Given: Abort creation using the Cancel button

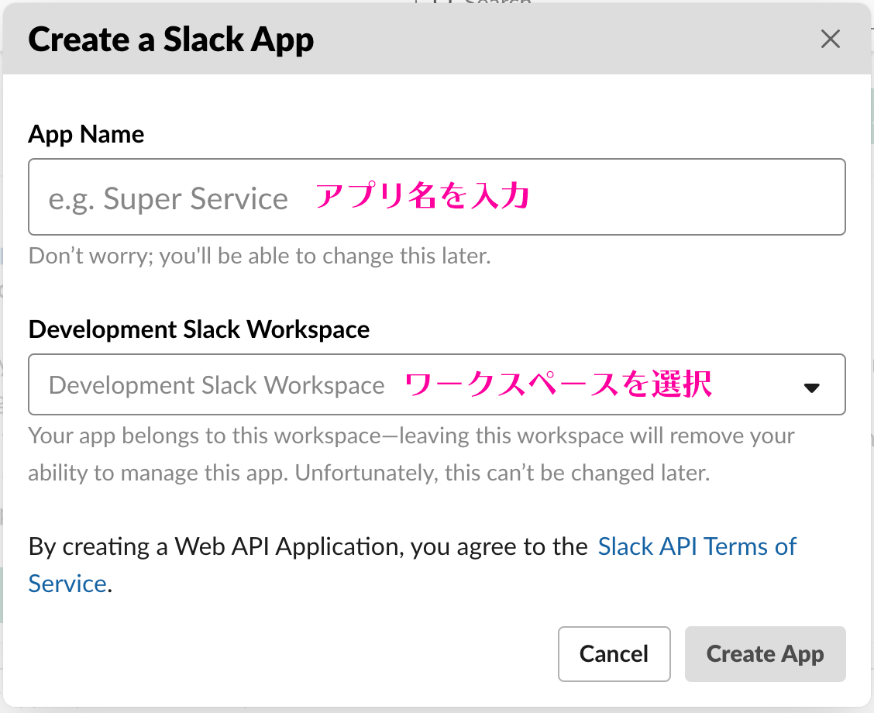Looking at the screenshot, I should pyautogui.click(x=614, y=653).
